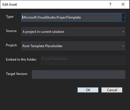Click the 'Project:' label
130x110 pixels.
[12, 45]
